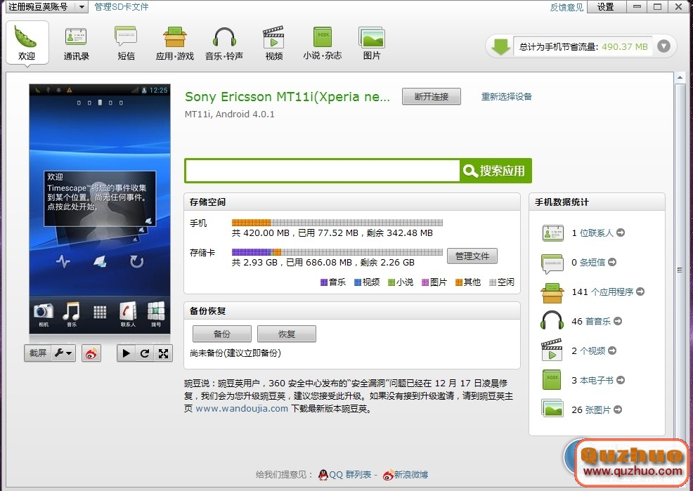Image resolution: width=693 pixels, height=491 pixels.
Task: Click the clapperboard video icon in statistics
Action: click(x=552, y=350)
